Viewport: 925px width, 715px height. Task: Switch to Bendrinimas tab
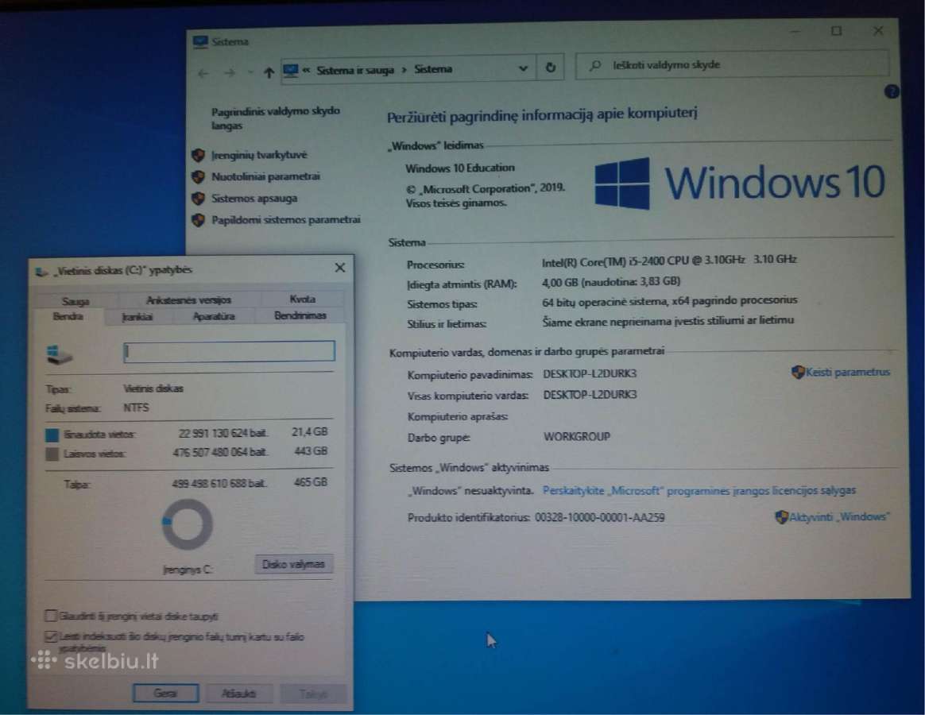tap(300, 315)
